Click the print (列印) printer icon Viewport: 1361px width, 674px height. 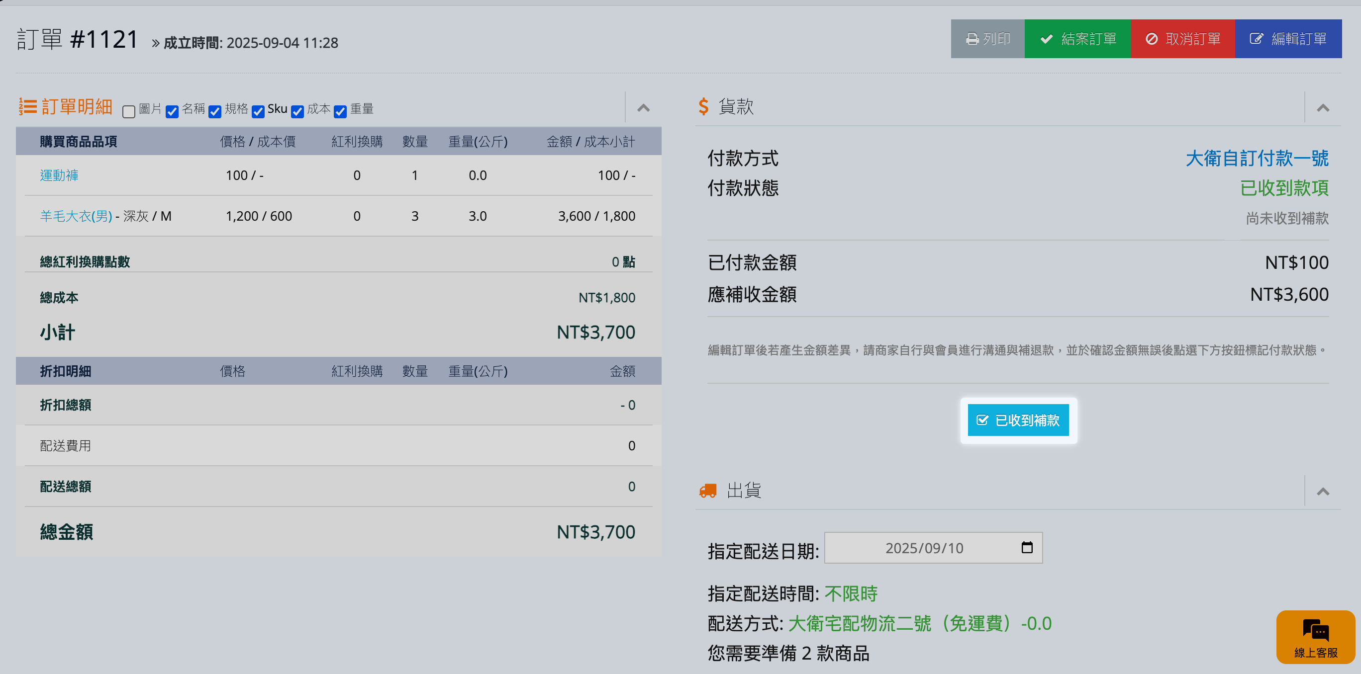point(972,39)
